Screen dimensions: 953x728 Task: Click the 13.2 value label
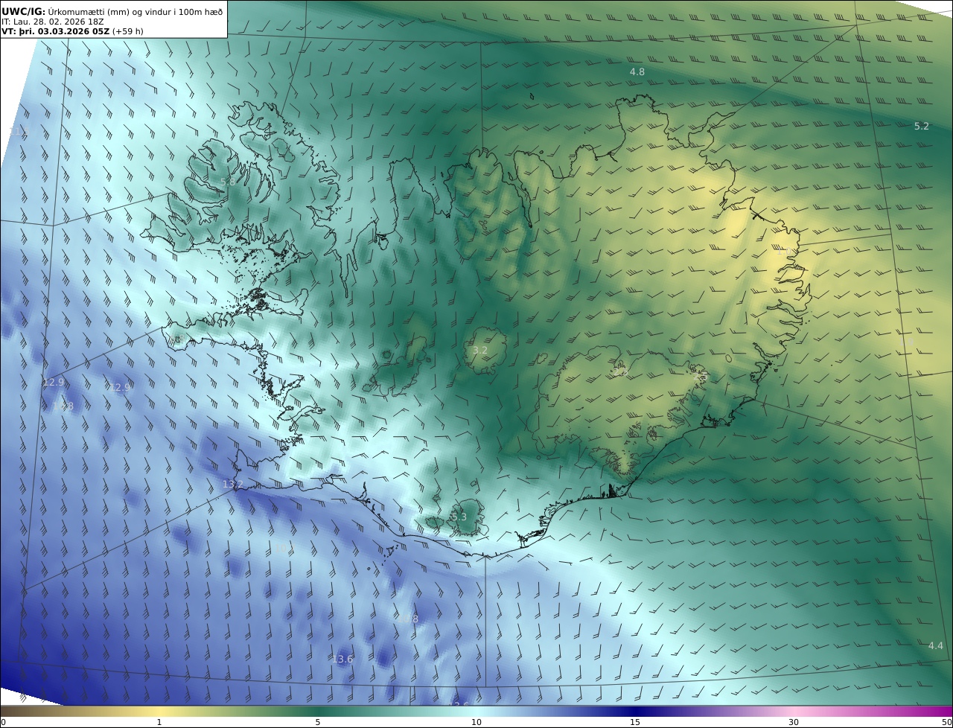(233, 484)
